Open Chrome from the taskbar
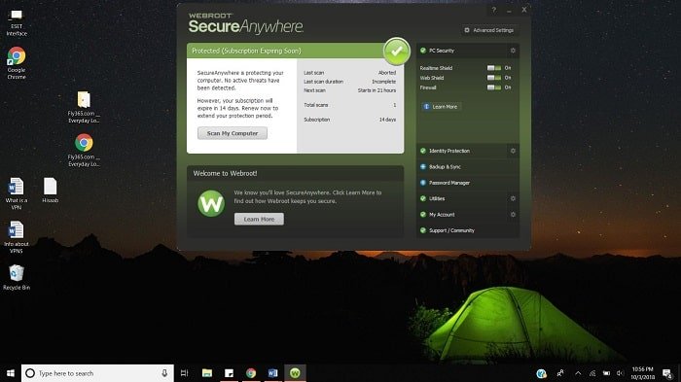681x382 pixels. point(251,373)
